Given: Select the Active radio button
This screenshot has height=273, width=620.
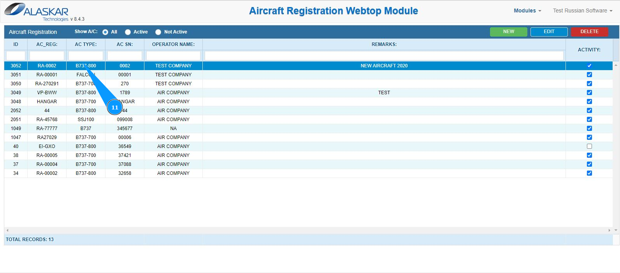Looking at the screenshot, I should pyautogui.click(x=128, y=32).
